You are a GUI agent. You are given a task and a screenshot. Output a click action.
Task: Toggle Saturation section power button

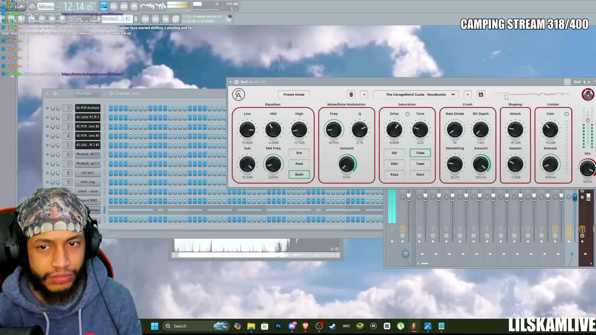click(x=407, y=114)
